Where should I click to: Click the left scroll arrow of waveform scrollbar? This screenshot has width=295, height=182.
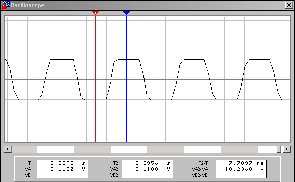[8, 149]
